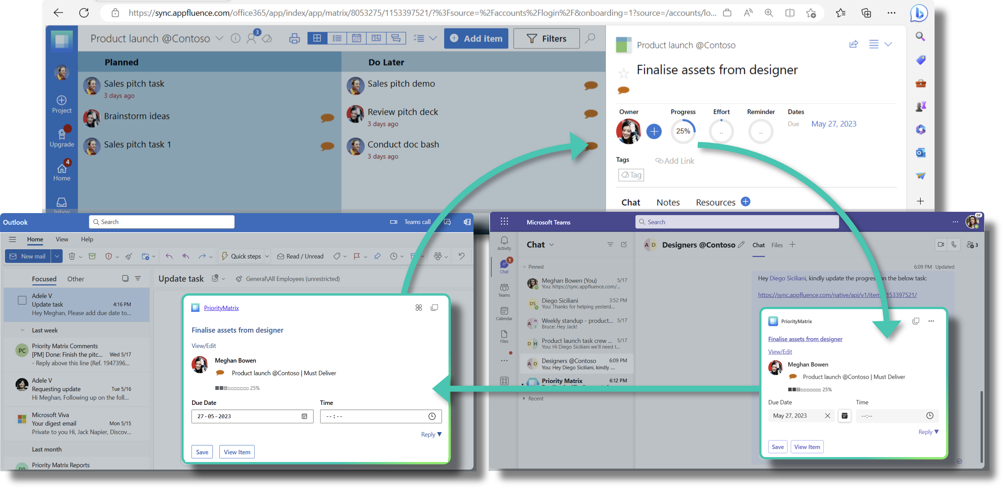1003x488 pixels.
Task: Check the Update task email checkbox
Action: 22,300
